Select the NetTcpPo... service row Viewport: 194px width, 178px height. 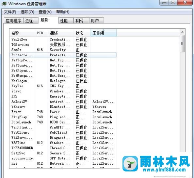(63, 60)
